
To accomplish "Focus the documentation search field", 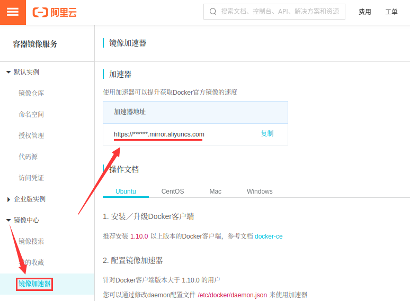I will [274, 12].
